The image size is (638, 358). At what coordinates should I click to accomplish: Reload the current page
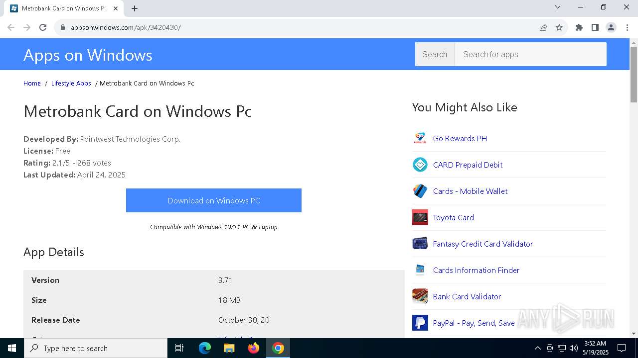point(43,27)
